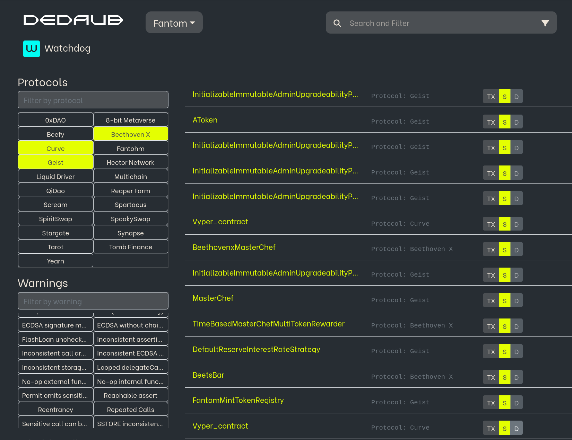
Task: Enable the SpookySwap protocol filter
Action: [x=131, y=219]
